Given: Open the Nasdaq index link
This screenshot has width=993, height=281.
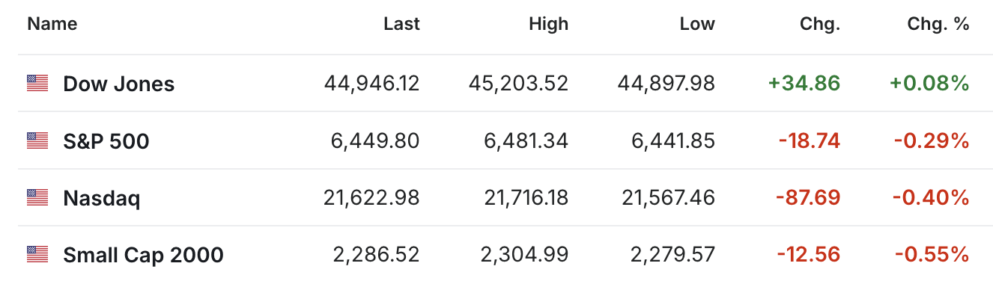Looking at the screenshot, I should click(101, 198).
